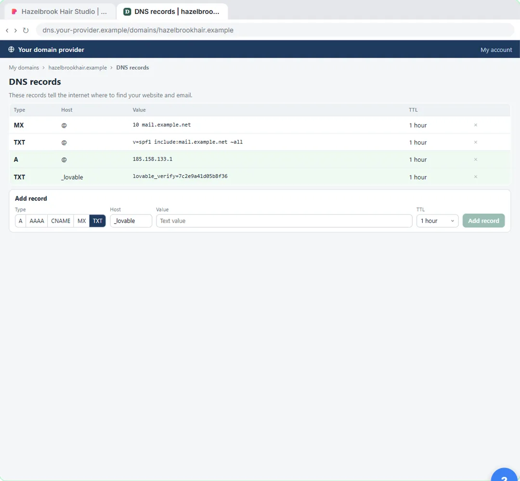The width and height of the screenshot is (520, 481).
Task: Click the Host column header in table
Action: pos(66,110)
